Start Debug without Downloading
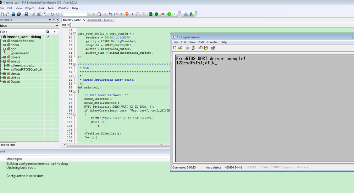The height and width of the screenshot is (193, 354). click(x=175, y=14)
